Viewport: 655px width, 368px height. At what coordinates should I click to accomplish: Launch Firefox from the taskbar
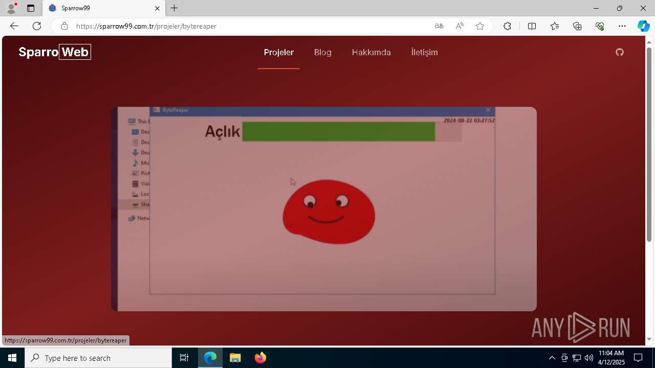tap(260, 358)
